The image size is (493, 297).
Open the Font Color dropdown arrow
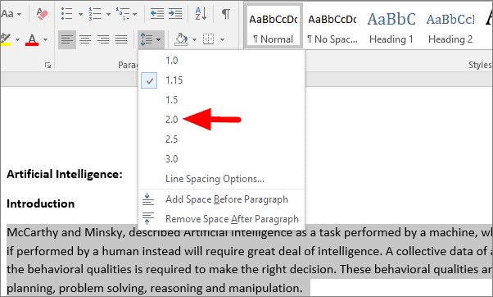46,39
